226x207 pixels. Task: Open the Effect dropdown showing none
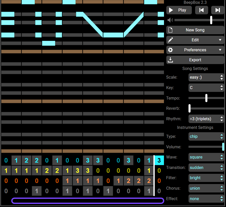pos(206,199)
